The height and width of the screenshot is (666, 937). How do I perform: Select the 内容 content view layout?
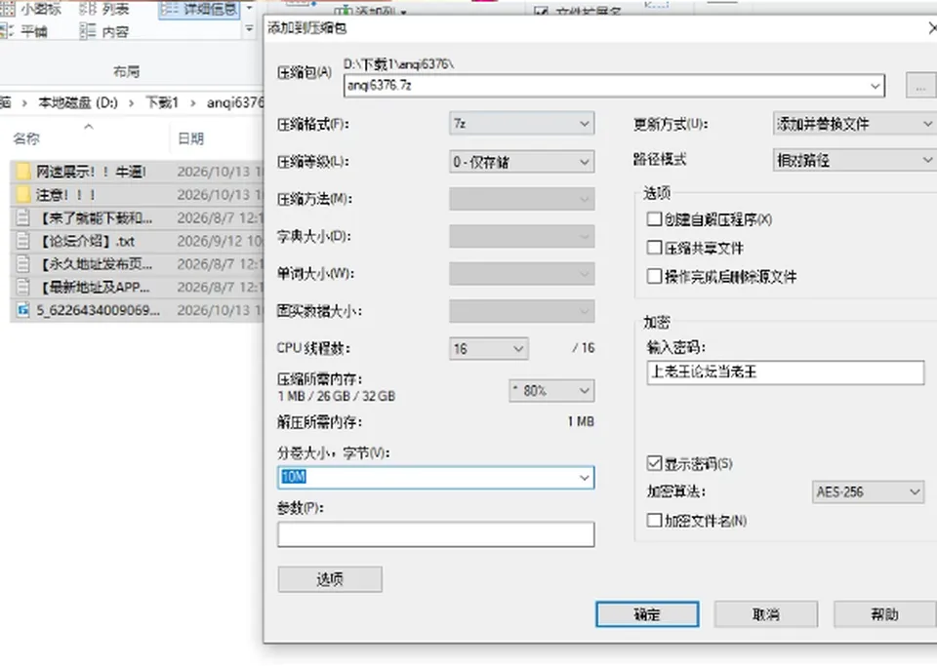104,31
